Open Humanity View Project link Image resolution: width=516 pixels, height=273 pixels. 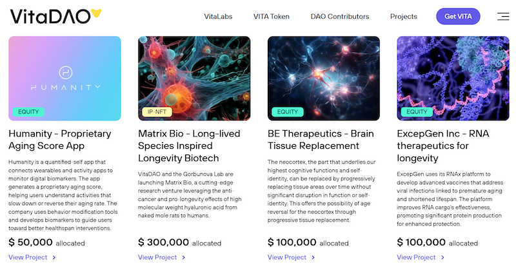[x=28, y=258]
